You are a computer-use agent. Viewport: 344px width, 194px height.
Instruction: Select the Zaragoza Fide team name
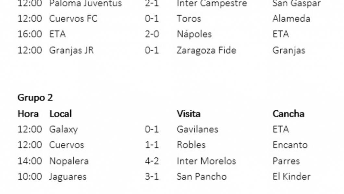(206, 51)
